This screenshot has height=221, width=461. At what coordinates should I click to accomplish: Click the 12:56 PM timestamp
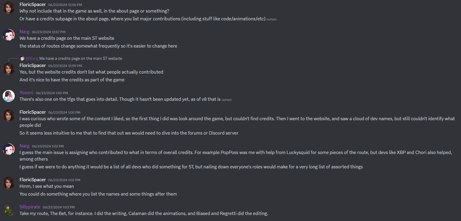click(66, 4)
